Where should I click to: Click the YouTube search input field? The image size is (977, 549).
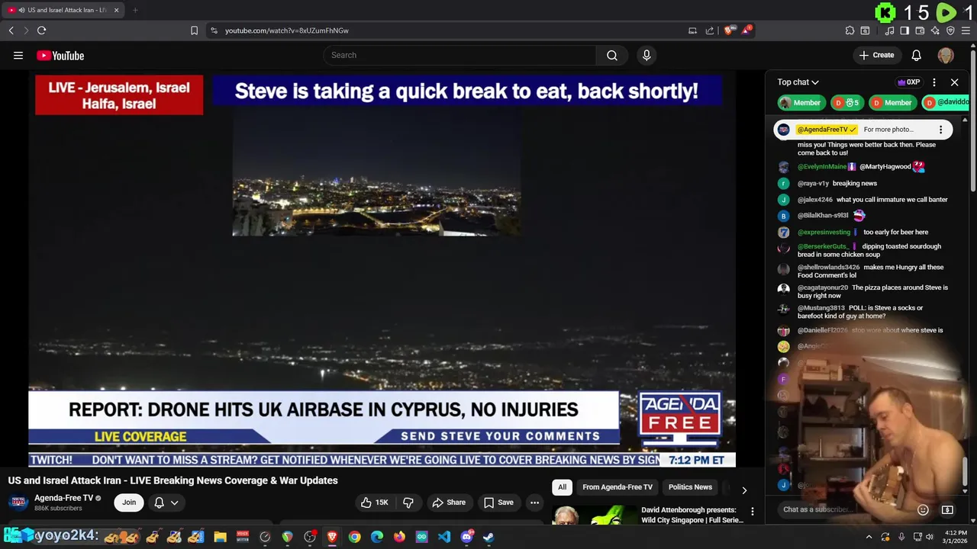(460, 55)
